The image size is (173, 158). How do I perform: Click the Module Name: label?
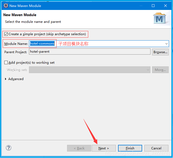[16, 44]
